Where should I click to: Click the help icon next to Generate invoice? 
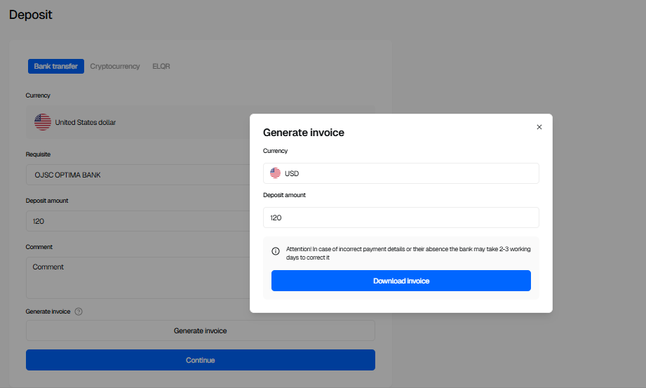pyautogui.click(x=79, y=312)
